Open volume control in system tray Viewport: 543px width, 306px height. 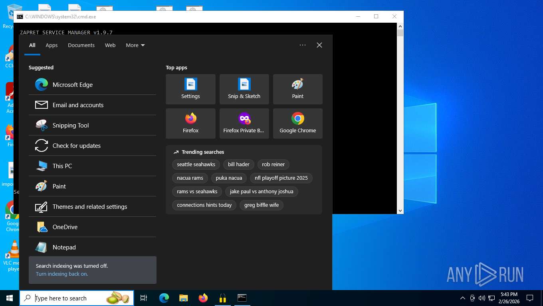(x=482, y=298)
